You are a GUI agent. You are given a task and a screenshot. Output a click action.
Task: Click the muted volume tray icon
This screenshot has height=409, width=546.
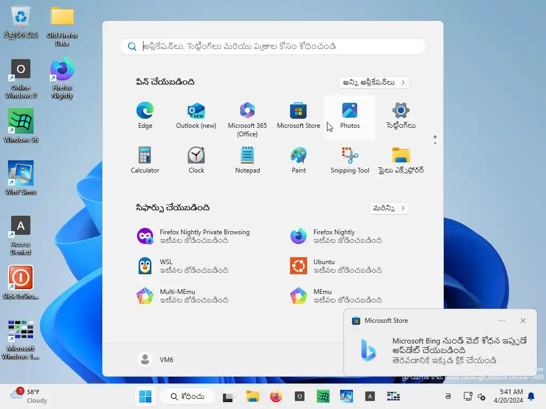(x=481, y=396)
